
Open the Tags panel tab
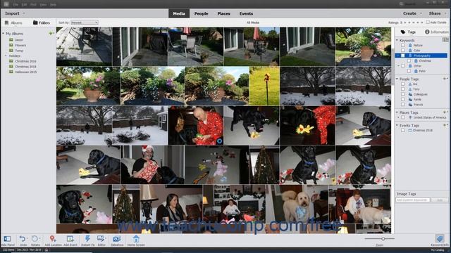pos(408,32)
